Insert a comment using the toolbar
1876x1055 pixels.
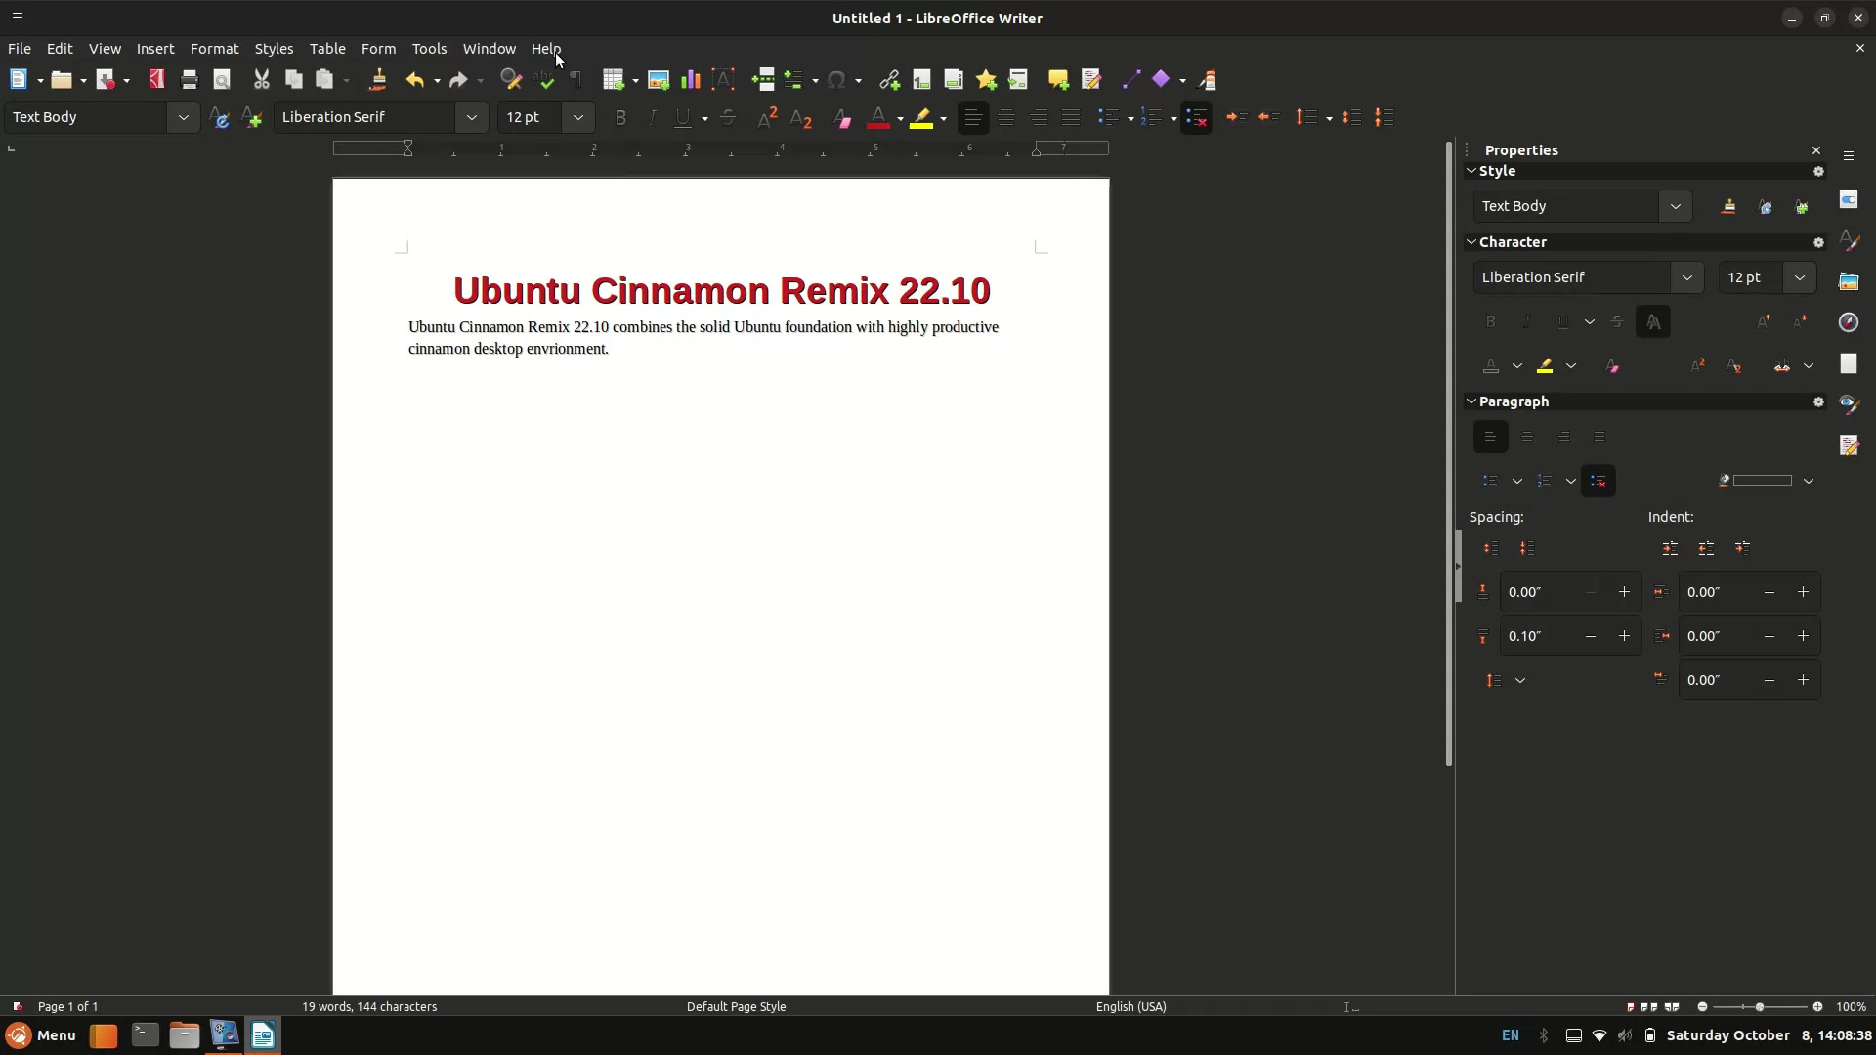(x=1058, y=79)
